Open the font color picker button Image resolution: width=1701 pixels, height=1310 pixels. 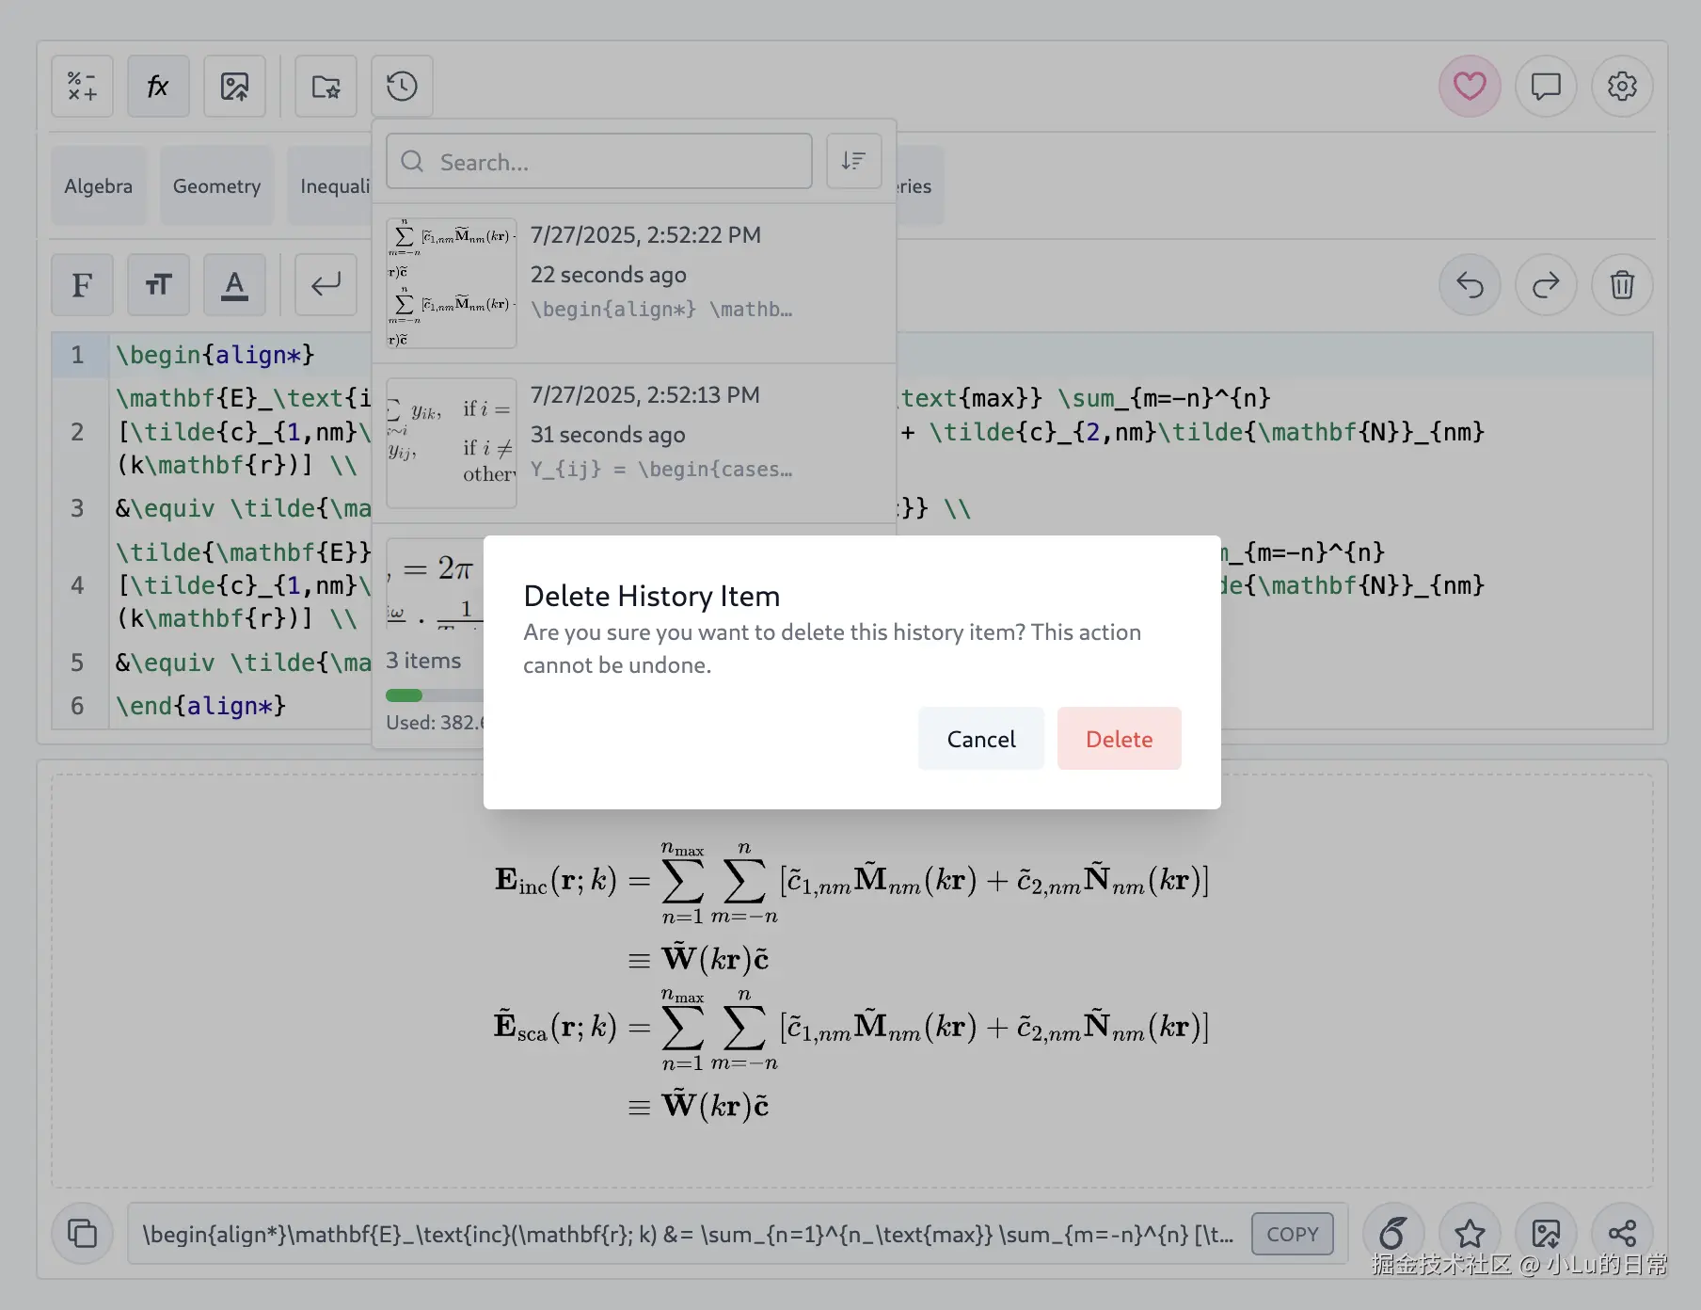[234, 284]
